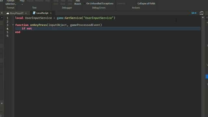Click the dimmed Pause button

pos(30,1)
